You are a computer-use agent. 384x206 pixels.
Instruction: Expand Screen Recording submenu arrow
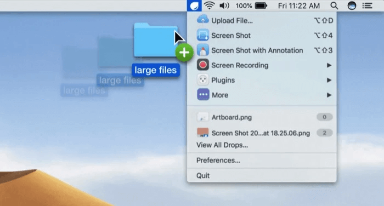(329, 65)
